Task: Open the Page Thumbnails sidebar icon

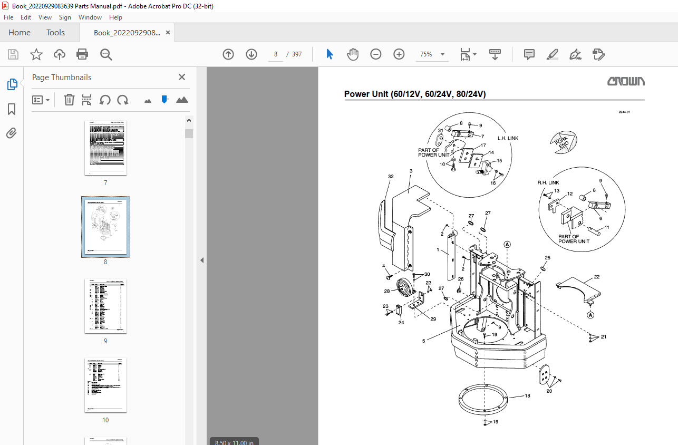Action: click(12, 84)
